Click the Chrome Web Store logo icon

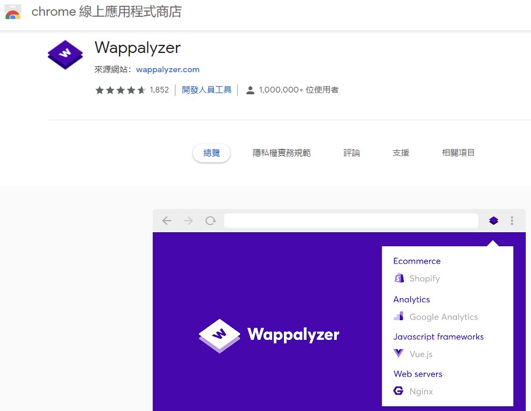(x=13, y=12)
